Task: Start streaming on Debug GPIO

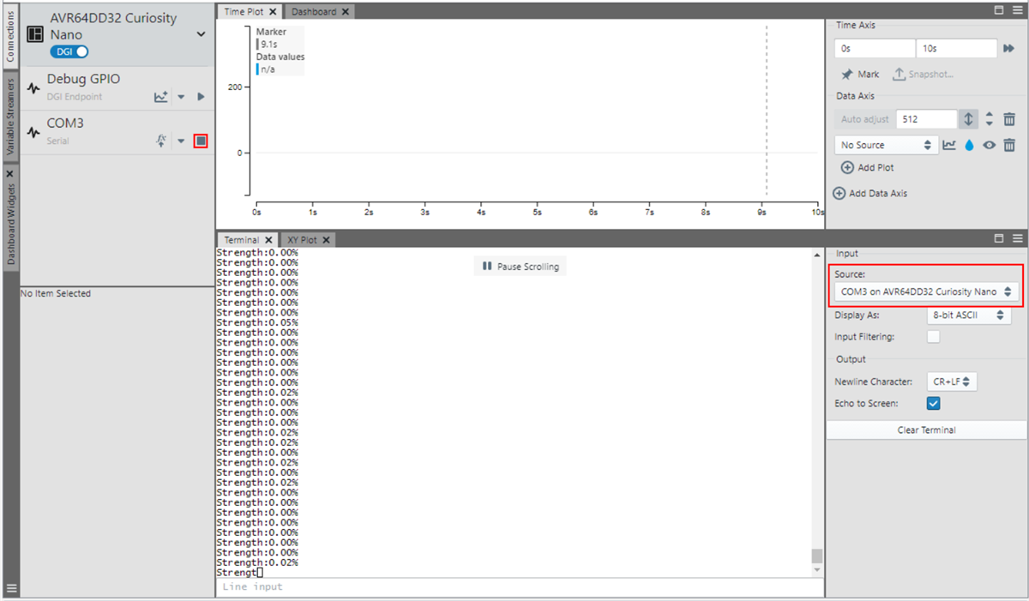Action: (201, 97)
